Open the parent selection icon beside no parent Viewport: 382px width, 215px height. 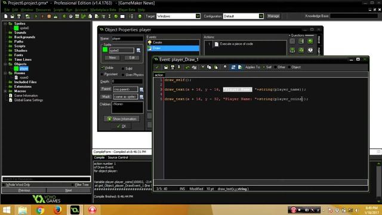(x=141, y=90)
